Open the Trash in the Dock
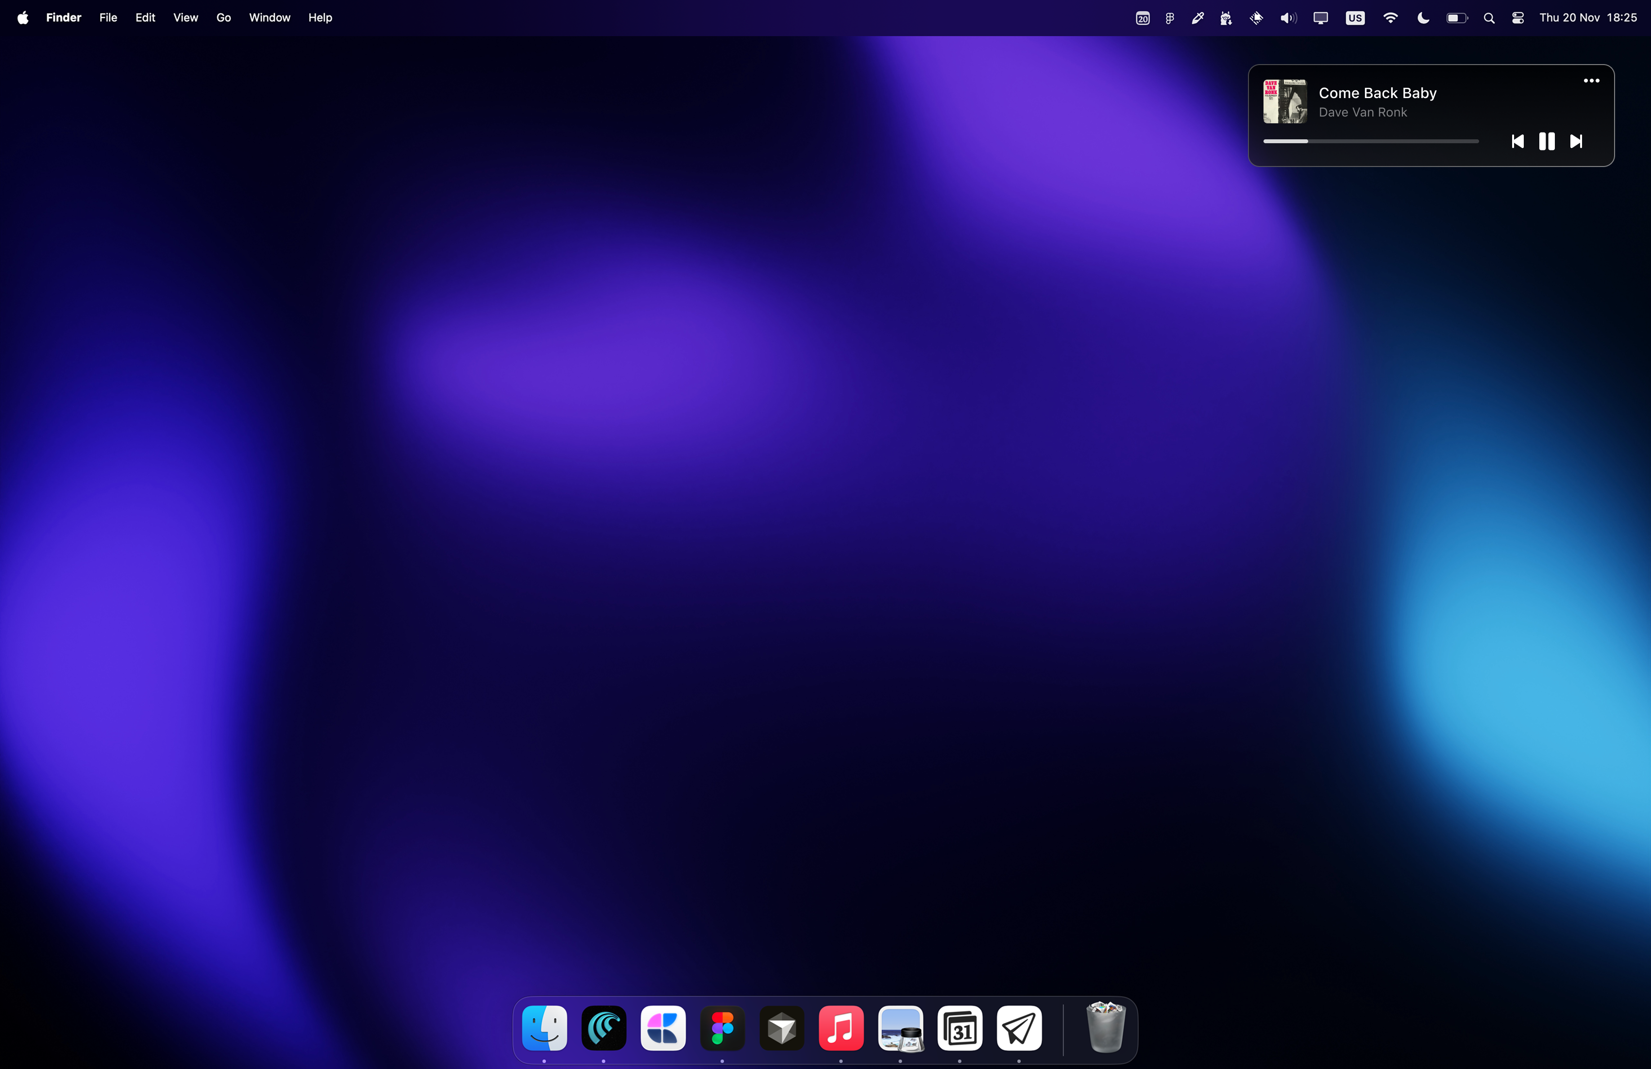The height and width of the screenshot is (1069, 1651). click(x=1105, y=1028)
